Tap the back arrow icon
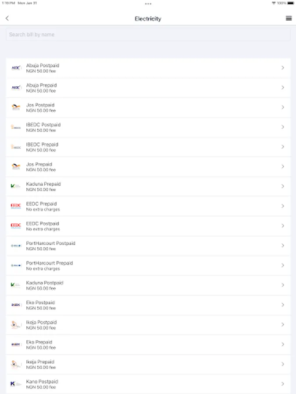This screenshot has height=394, width=296. (7, 18)
